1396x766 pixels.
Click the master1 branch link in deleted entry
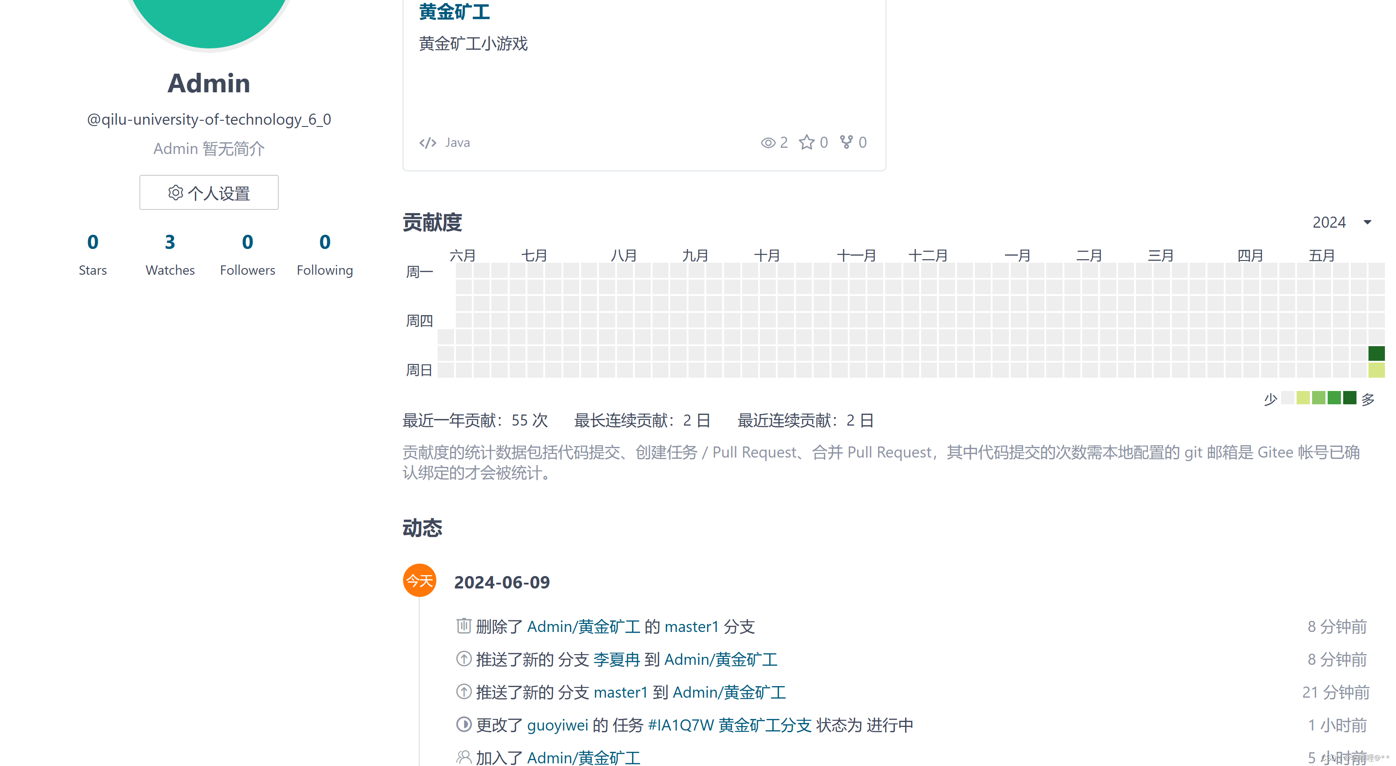691,627
